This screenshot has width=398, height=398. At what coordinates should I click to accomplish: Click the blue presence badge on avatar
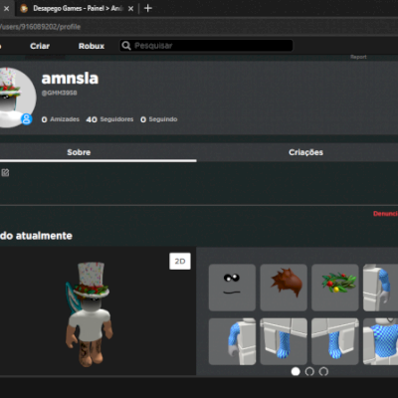[27, 118]
